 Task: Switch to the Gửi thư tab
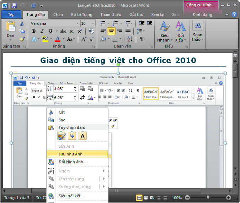(137, 15)
